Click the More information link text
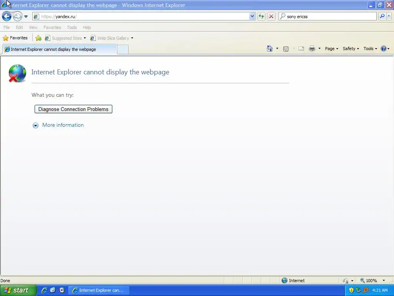 click(x=63, y=125)
